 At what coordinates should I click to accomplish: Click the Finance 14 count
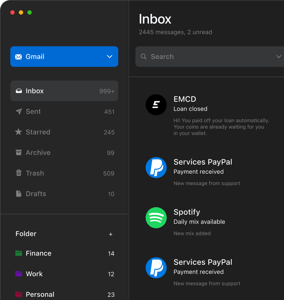tap(111, 254)
